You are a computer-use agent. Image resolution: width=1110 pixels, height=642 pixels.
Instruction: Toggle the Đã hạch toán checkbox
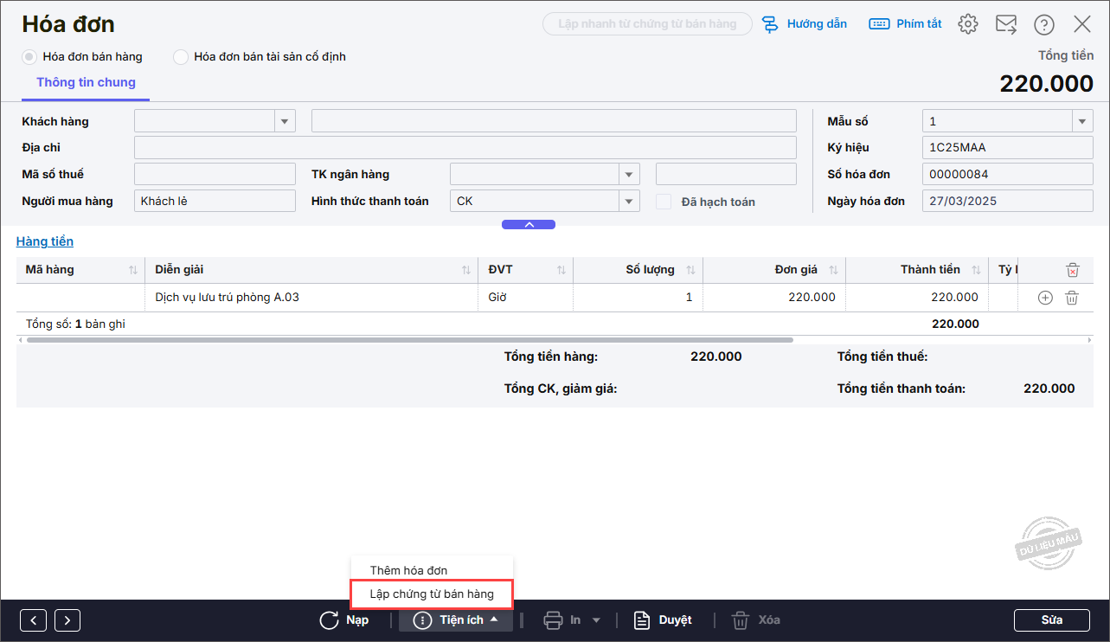point(664,202)
